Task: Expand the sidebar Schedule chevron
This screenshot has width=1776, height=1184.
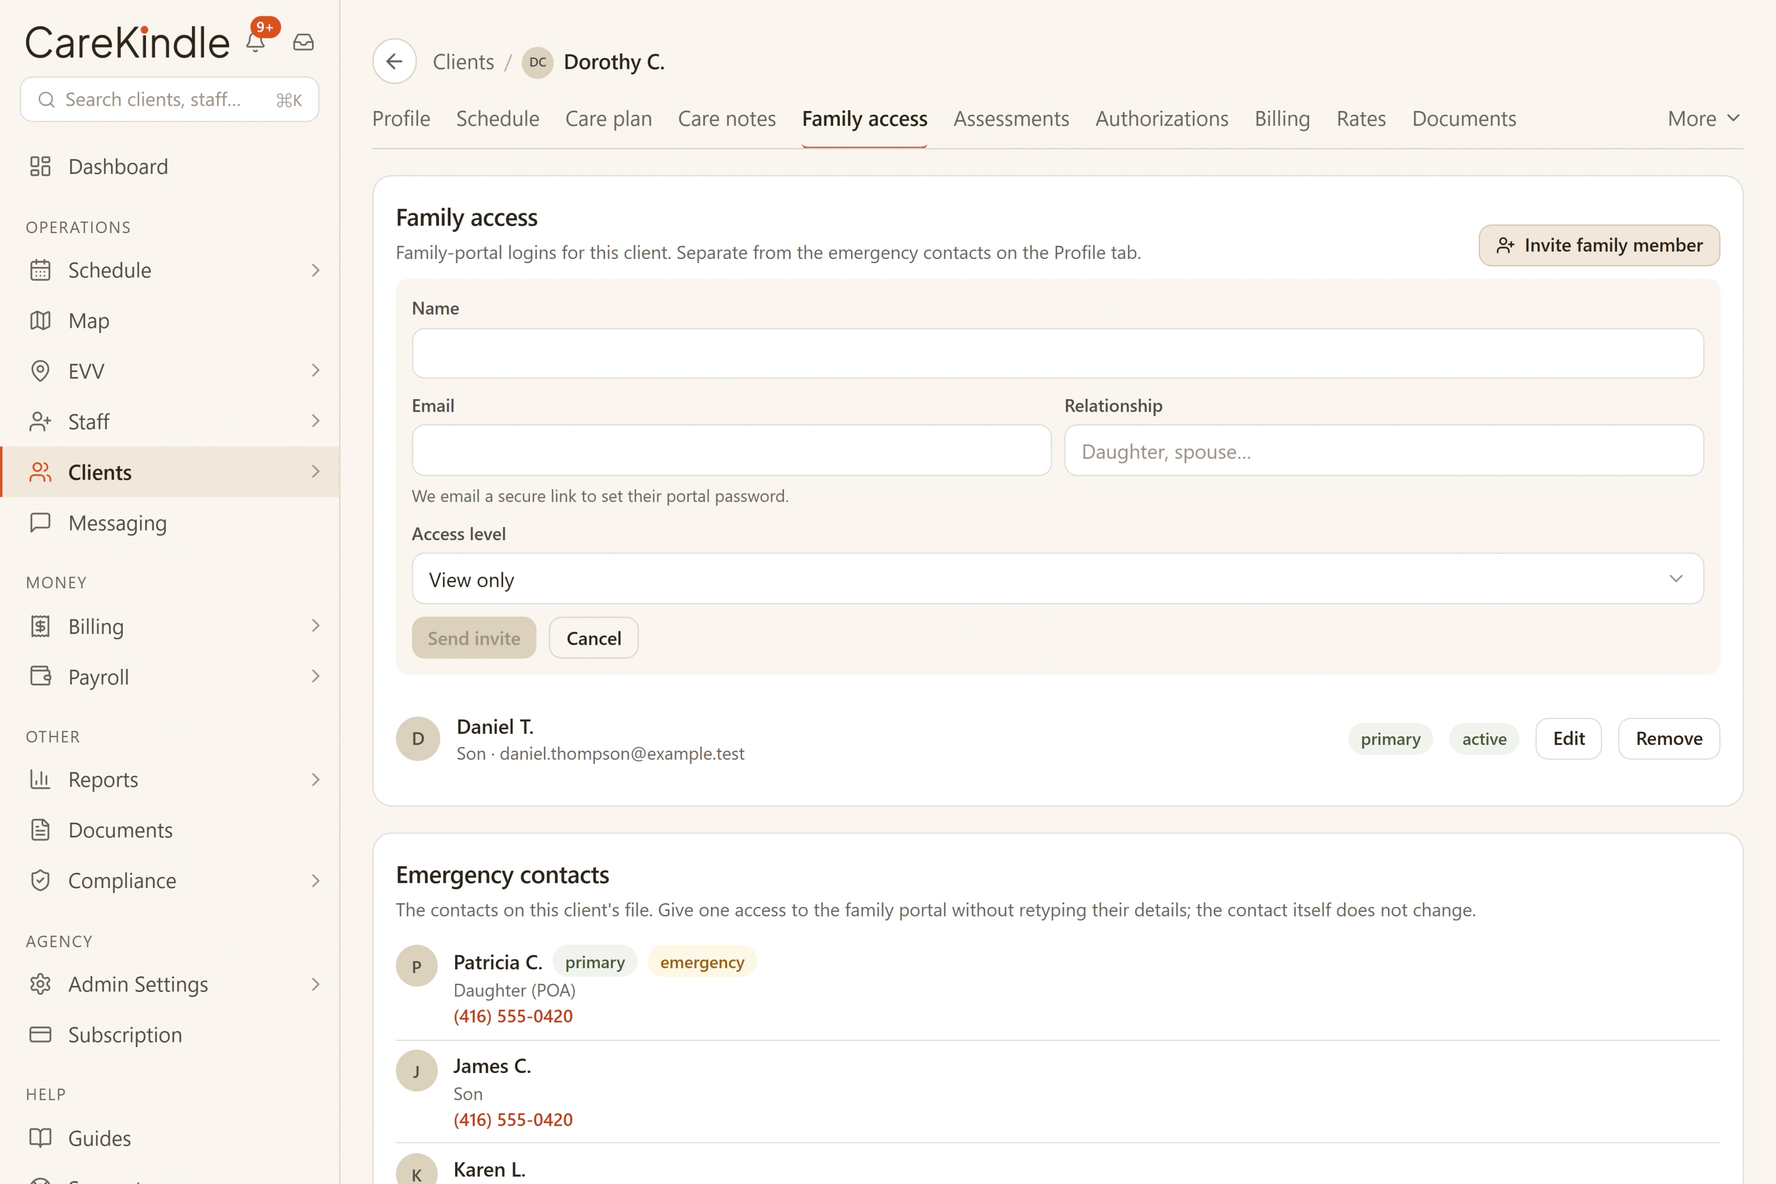Action: pyautogui.click(x=315, y=270)
